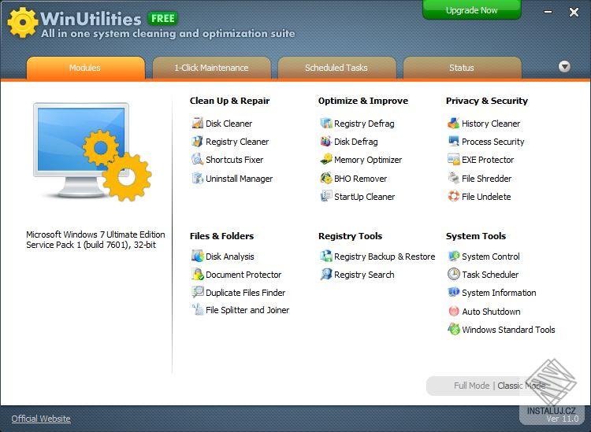
Task: Click the BHO Remover icon
Action: pyautogui.click(x=326, y=179)
